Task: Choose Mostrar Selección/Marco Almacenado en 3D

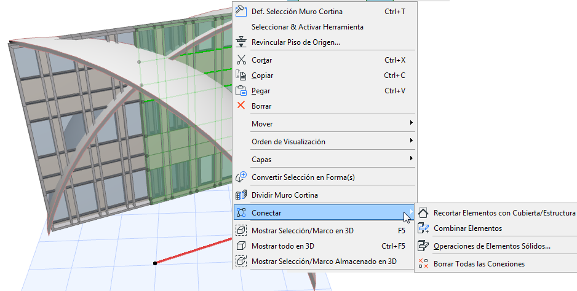Action: [x=325, y=262]
